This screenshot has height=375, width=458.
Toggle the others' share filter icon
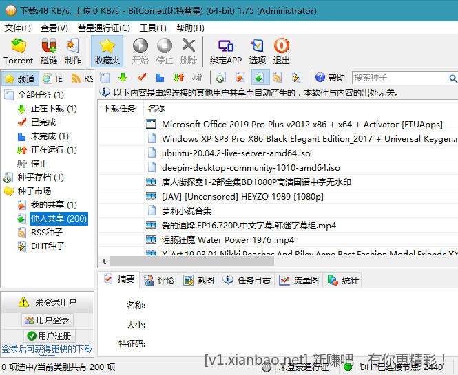coord(259,78)
